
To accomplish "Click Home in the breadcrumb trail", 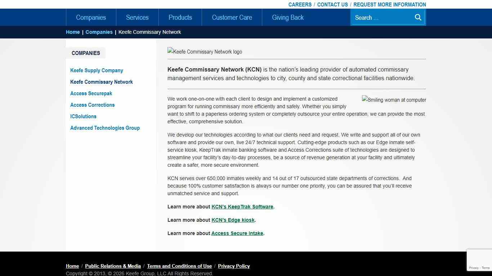I will coord(73,32).
